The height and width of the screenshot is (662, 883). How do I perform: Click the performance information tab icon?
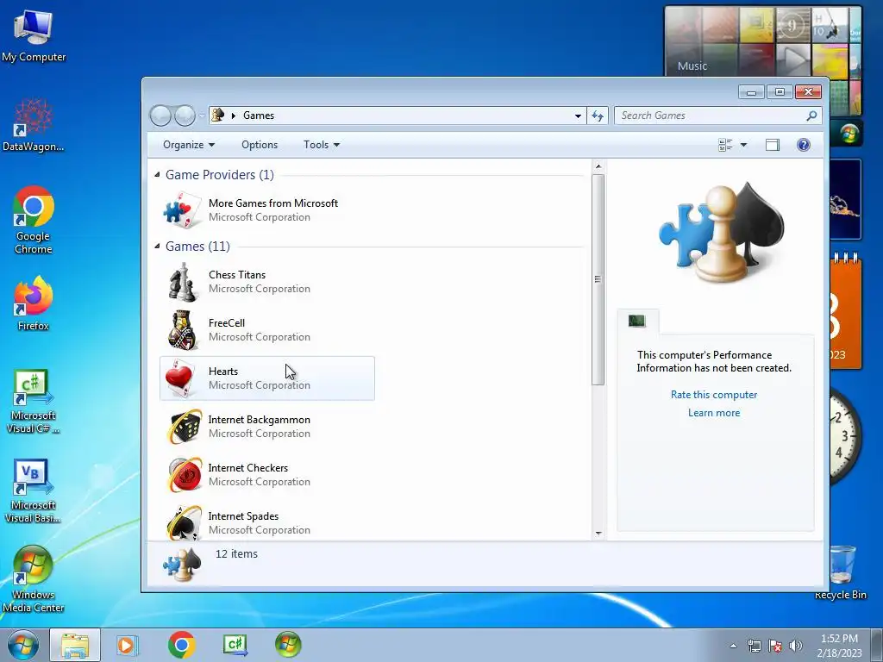click(x=637, y=321)
